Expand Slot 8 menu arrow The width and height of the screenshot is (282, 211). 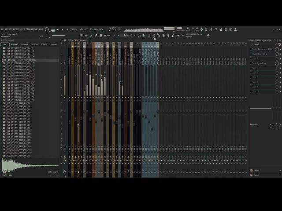251,82
